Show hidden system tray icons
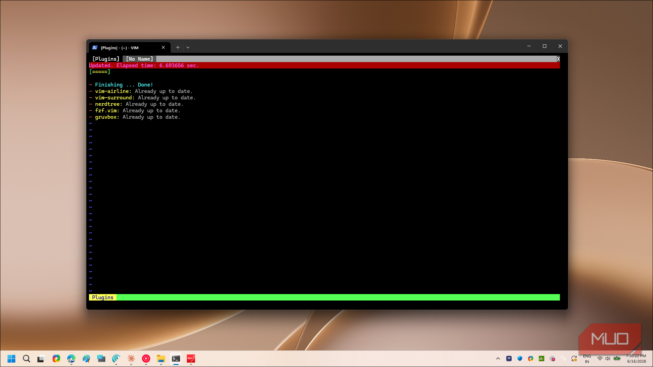The height and width of the screenshot is (367, 653). click(x=498, y=359)
